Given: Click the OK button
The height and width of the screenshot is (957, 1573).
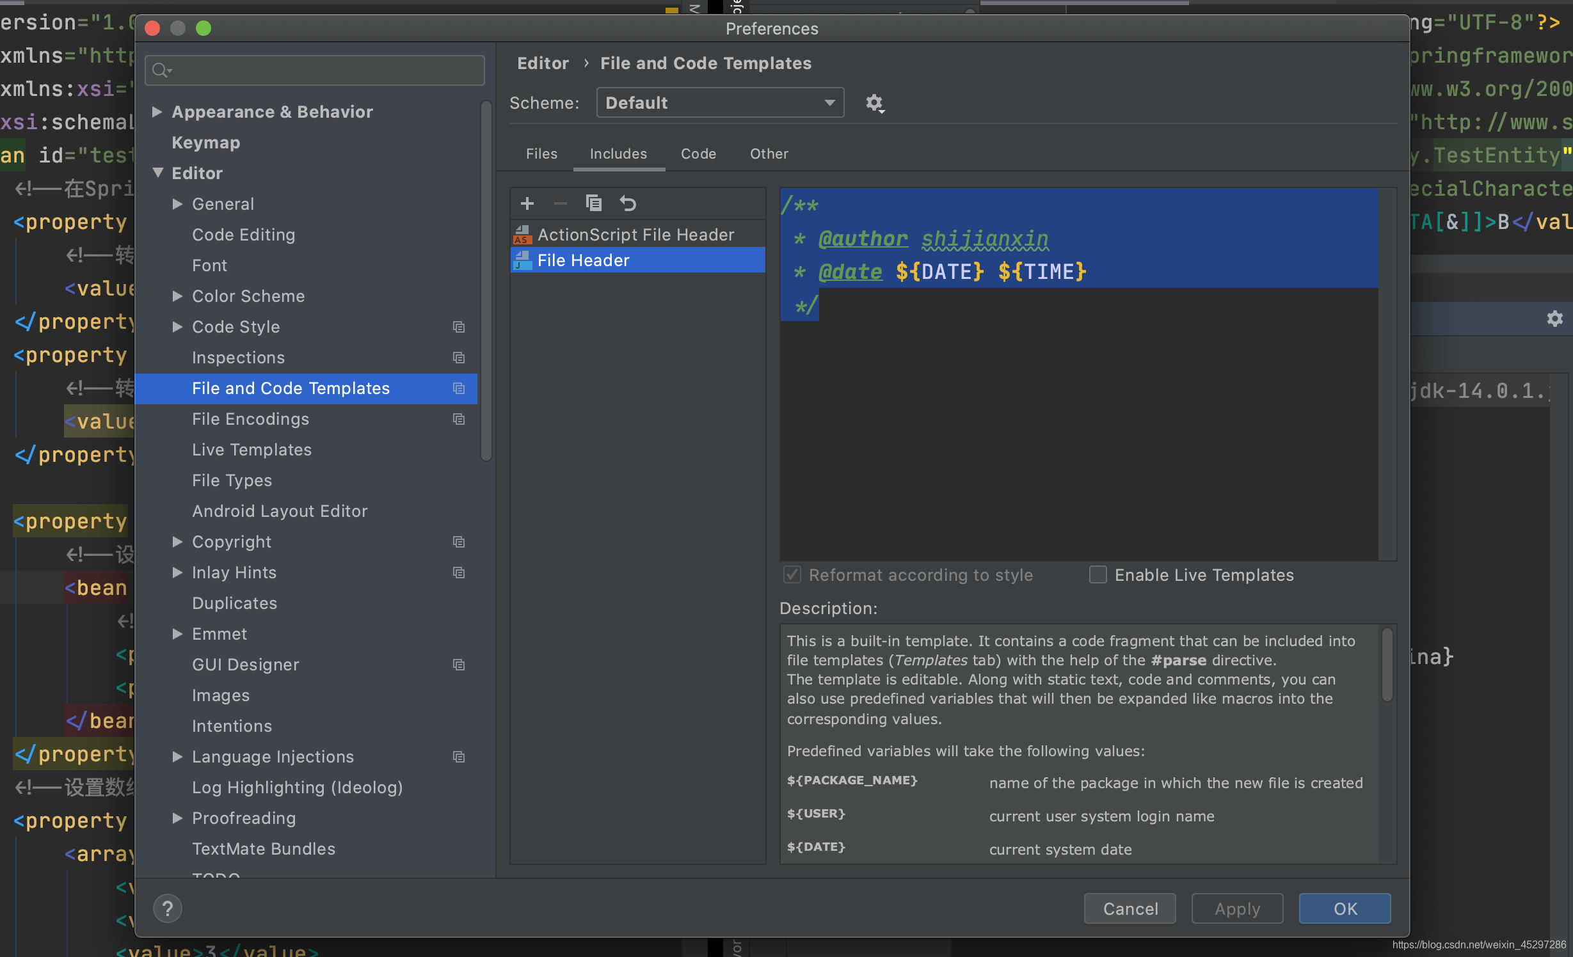Looking at the screenshot, I should (x=1345, y=908).
